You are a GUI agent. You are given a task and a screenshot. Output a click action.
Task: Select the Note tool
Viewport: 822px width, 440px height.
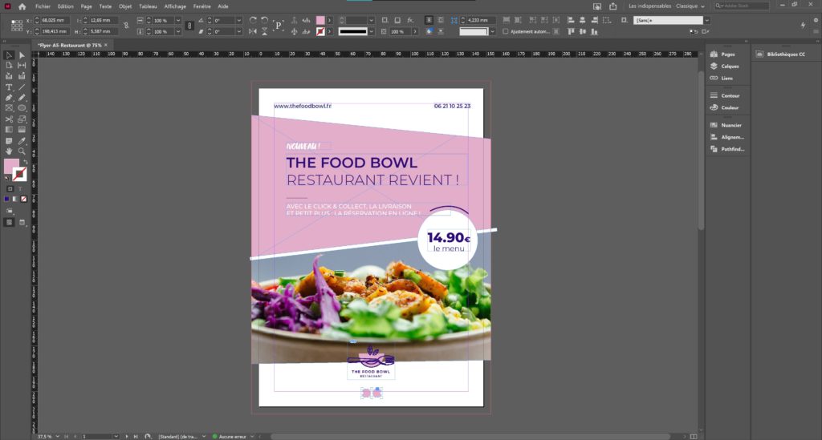pyautogui.click(x=9, y=141)
